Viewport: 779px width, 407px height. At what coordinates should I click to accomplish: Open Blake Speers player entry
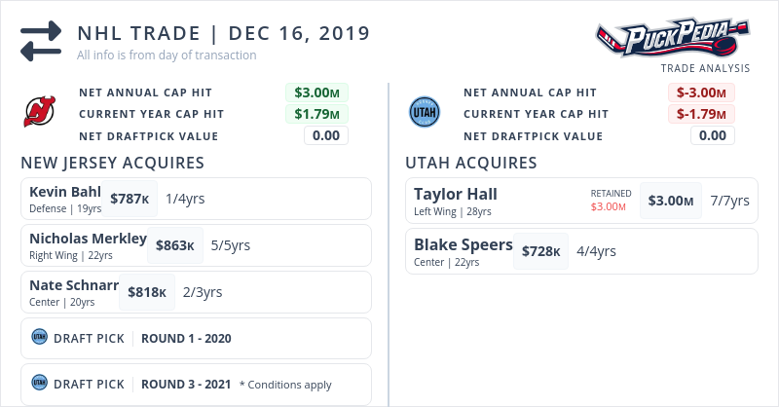coord(463,244)
